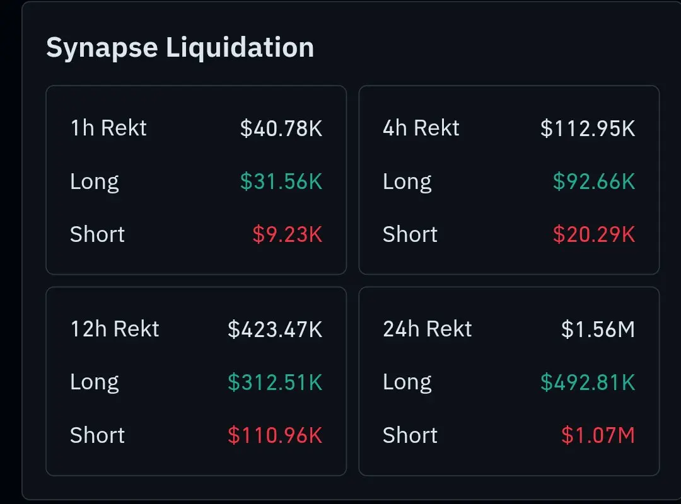Click the 24h Rekt total $1.56M

pyautogui.click(x=598, y=329)
